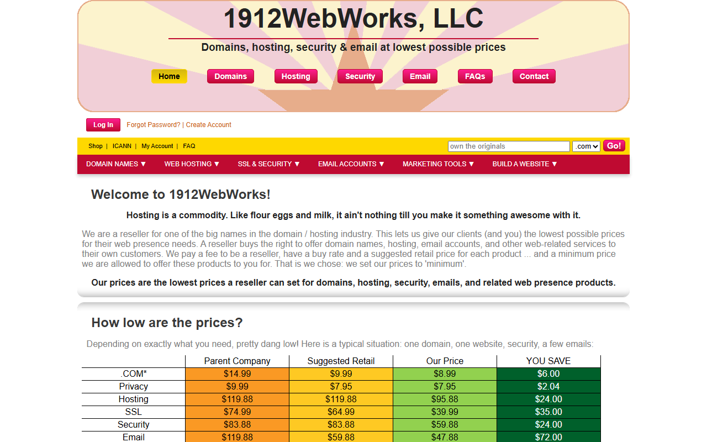Click the $2.04 savings cell
This screenshot has width=707, height=442.
[548, 387]
